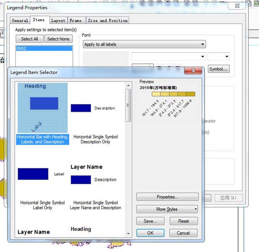259x252 pixels.
Task: Select Horizontal Bar with Heading thumbnail
Action: point(43,108)
